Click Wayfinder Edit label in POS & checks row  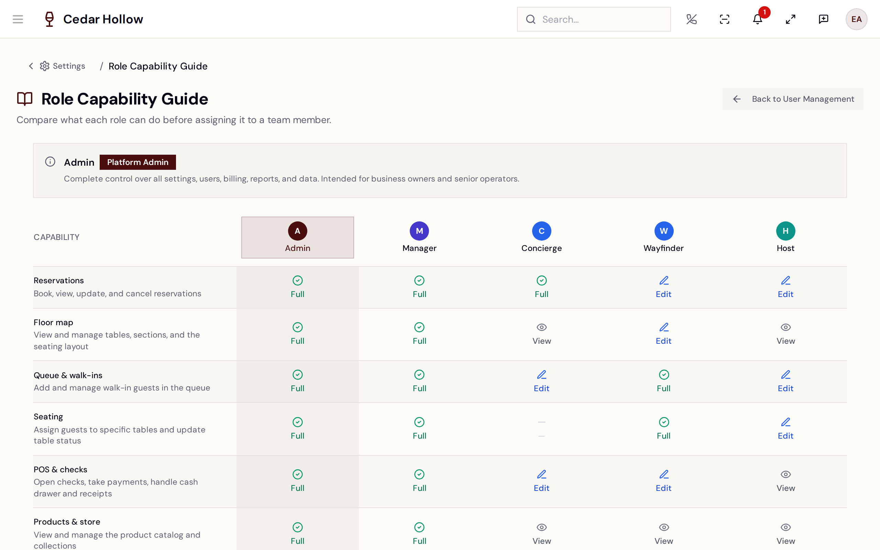click(664, 488)
